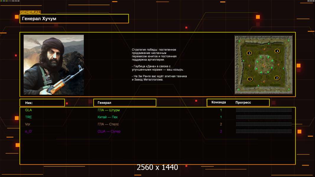Open "Китай — Пех" general entry

(108, 117)
